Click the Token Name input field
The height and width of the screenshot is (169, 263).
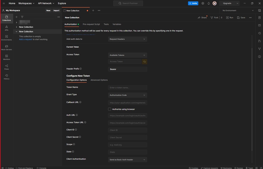(127, 88)
